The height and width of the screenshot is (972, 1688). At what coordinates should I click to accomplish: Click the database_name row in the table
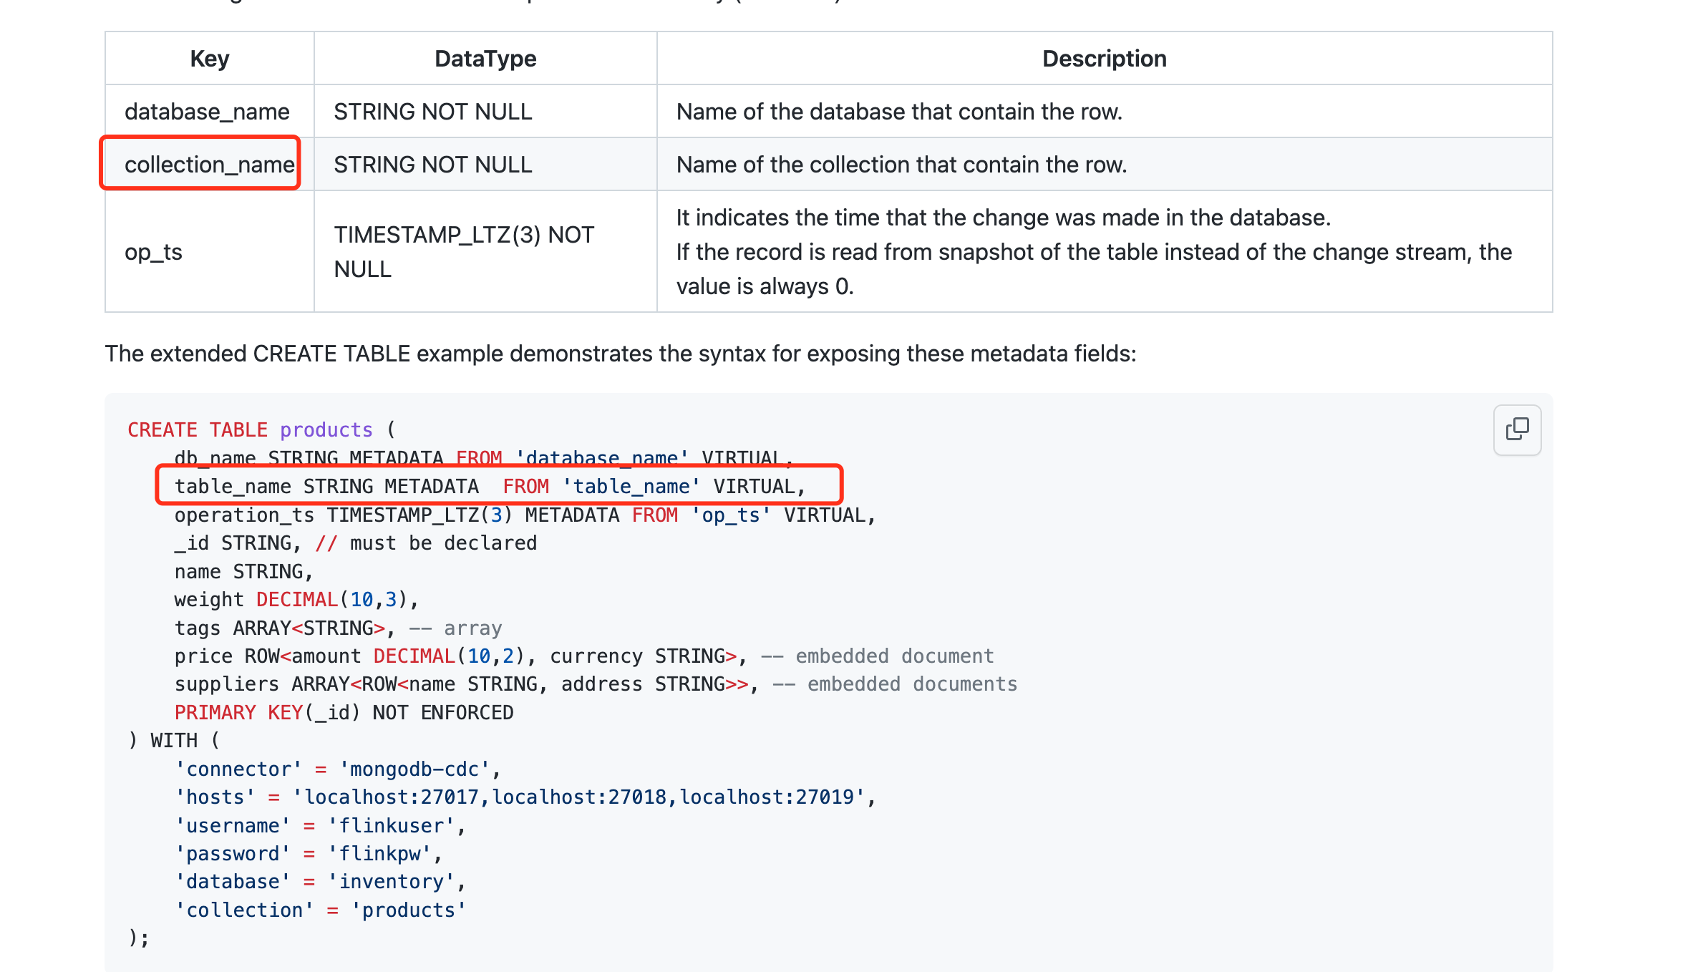tap(208, 111)
